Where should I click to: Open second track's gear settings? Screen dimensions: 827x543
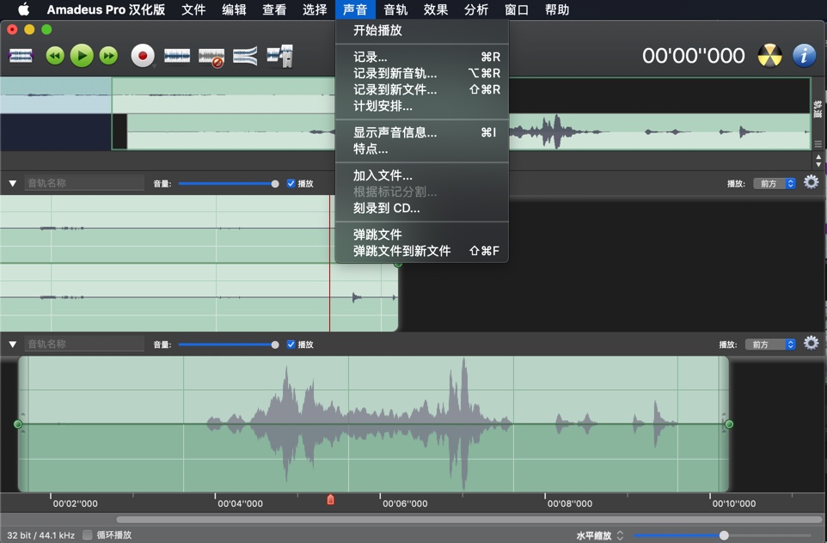pyautogui.click(x=812, y=343)
